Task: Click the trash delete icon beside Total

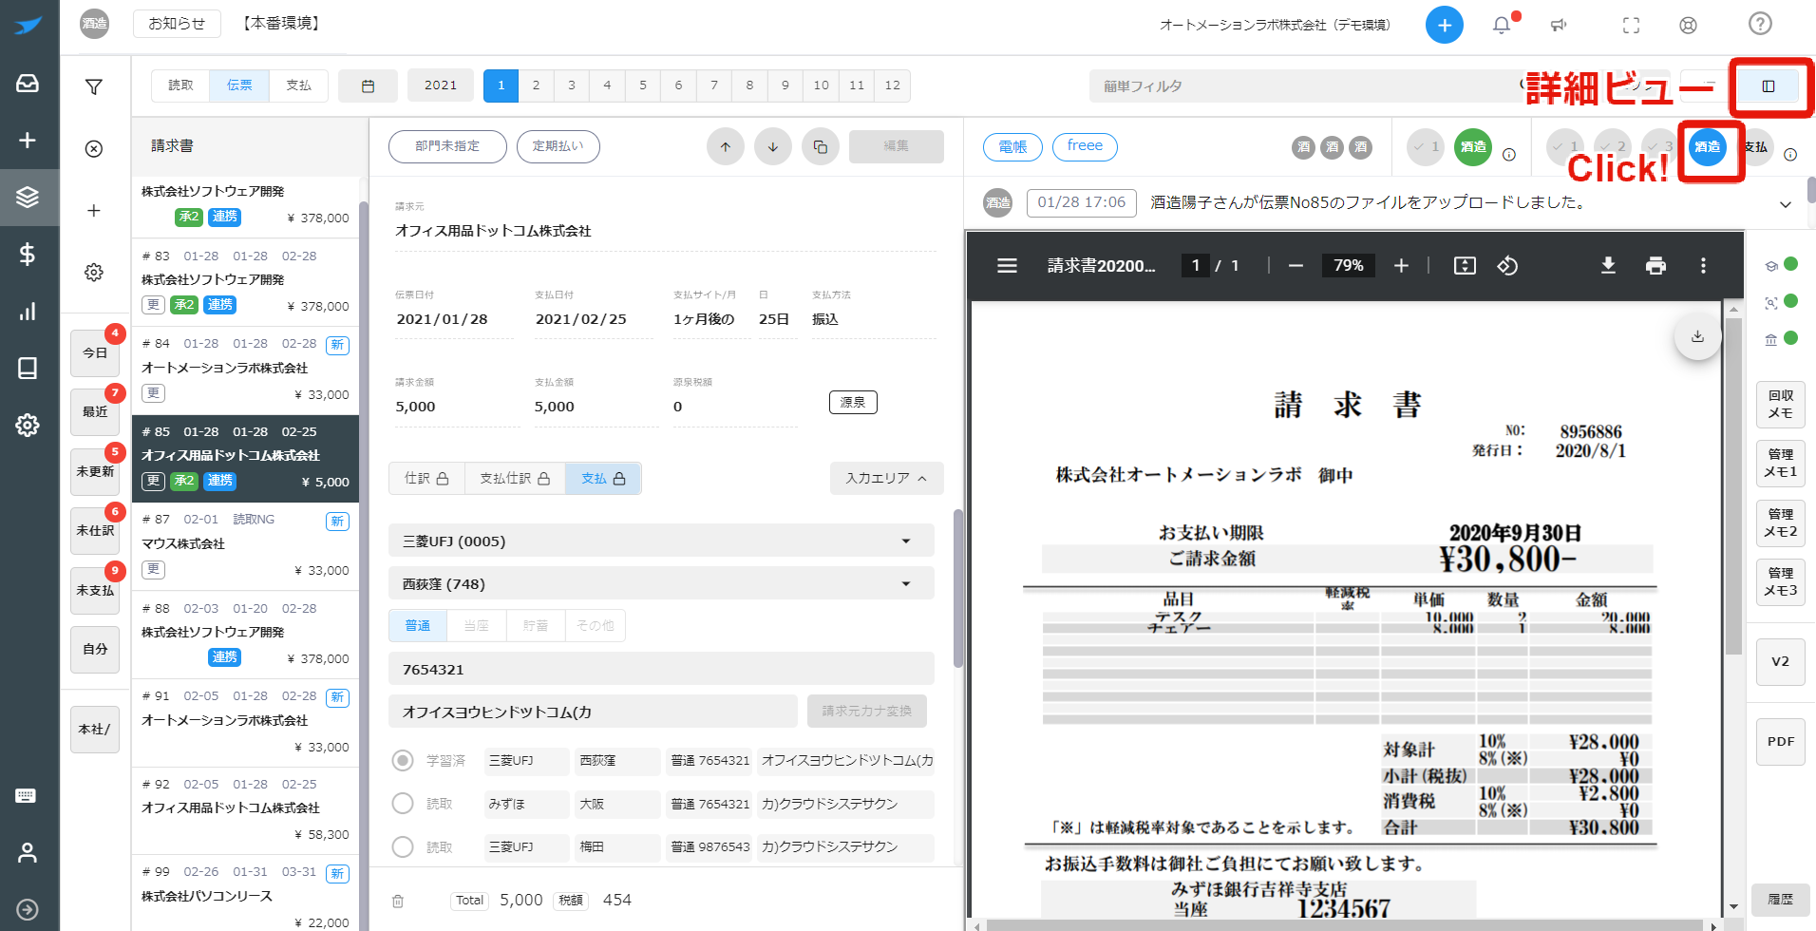Action: click(398, 901)
